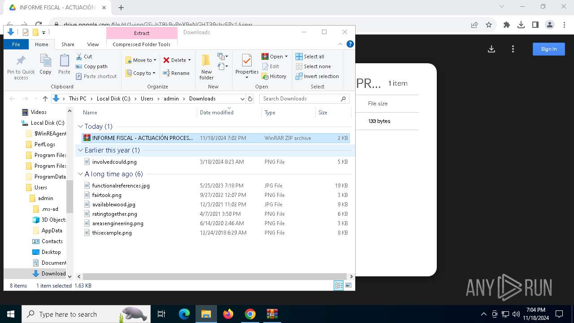Click the Cut scissors command

click(84, 57)
